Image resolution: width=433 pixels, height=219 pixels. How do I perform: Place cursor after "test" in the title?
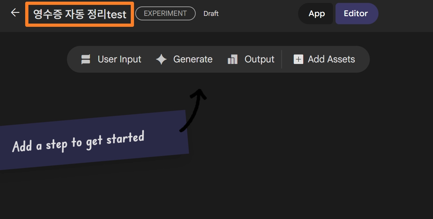pos(127,15)
